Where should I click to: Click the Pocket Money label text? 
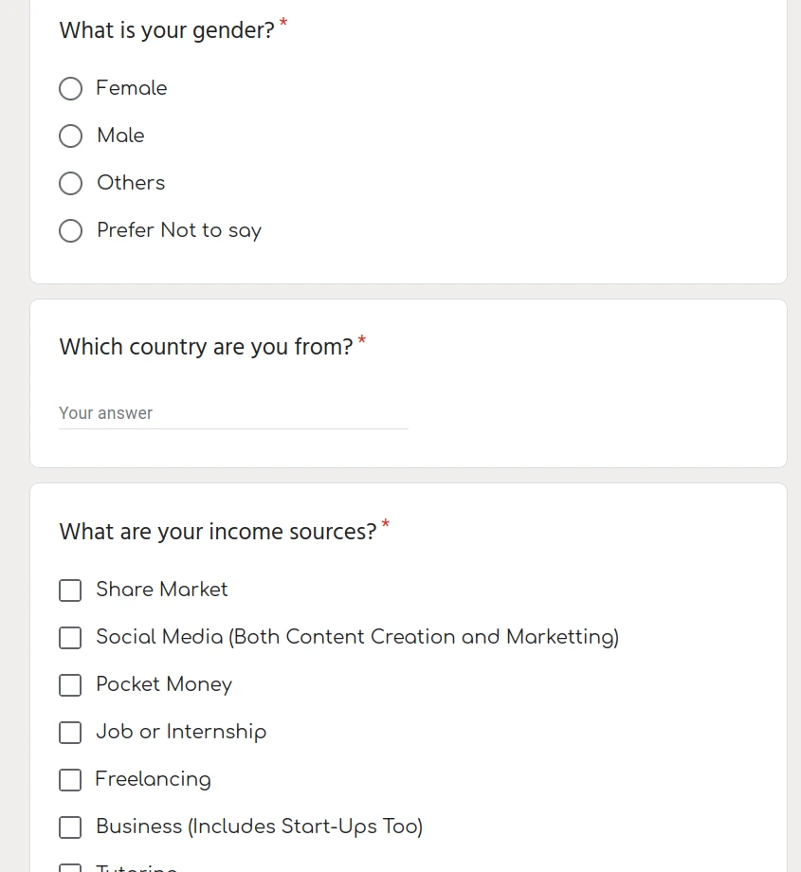(164, 685)
